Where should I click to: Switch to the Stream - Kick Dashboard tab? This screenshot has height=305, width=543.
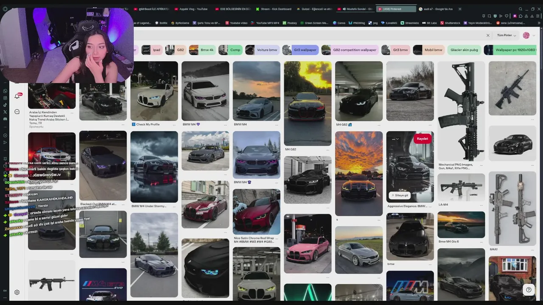pos(274,9)
